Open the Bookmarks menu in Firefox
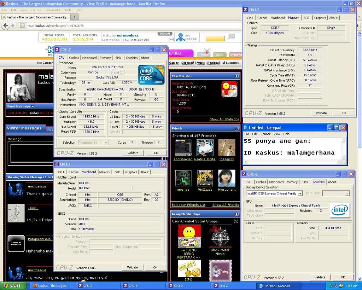This screenshot has width=362, height=290. [x=53, y=10]
